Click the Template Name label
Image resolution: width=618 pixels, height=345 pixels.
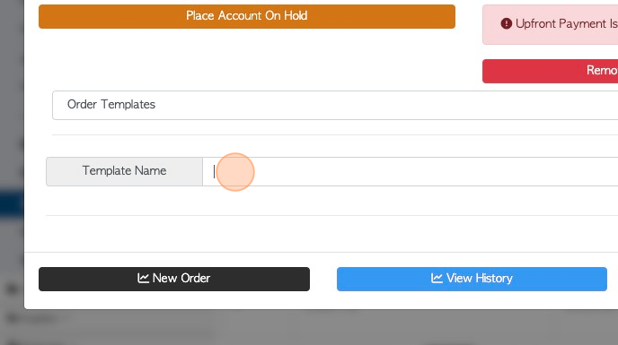[x=124, y=171]
